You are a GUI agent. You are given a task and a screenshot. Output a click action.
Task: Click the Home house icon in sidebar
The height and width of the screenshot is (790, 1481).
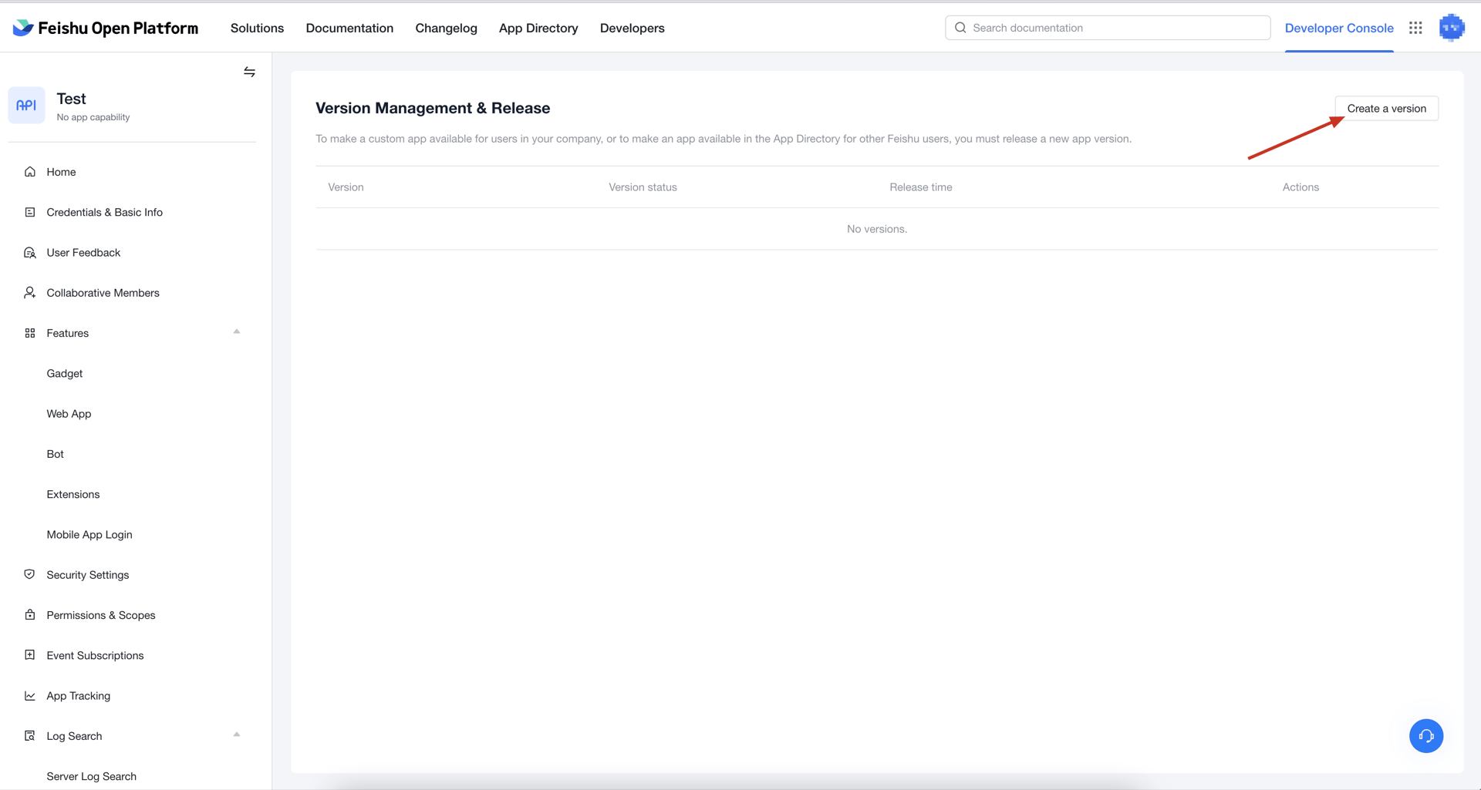pyautogui.click(x=30, y=172)
